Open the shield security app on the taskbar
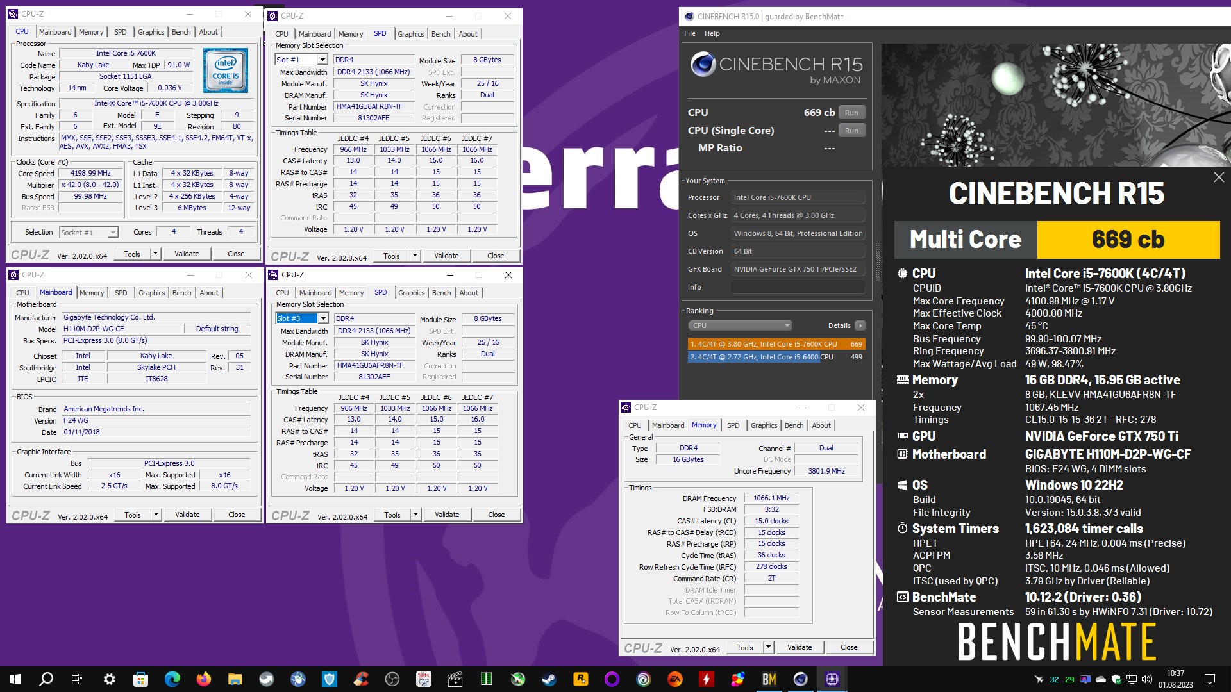 330,679
